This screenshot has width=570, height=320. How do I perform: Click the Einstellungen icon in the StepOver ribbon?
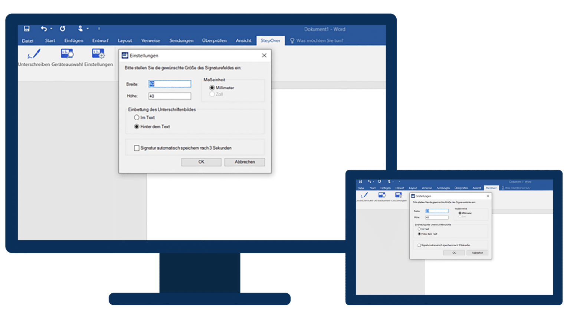tap(98, 54)
